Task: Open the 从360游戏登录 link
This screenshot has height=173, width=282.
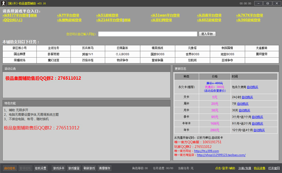Action: pos(248,20)
